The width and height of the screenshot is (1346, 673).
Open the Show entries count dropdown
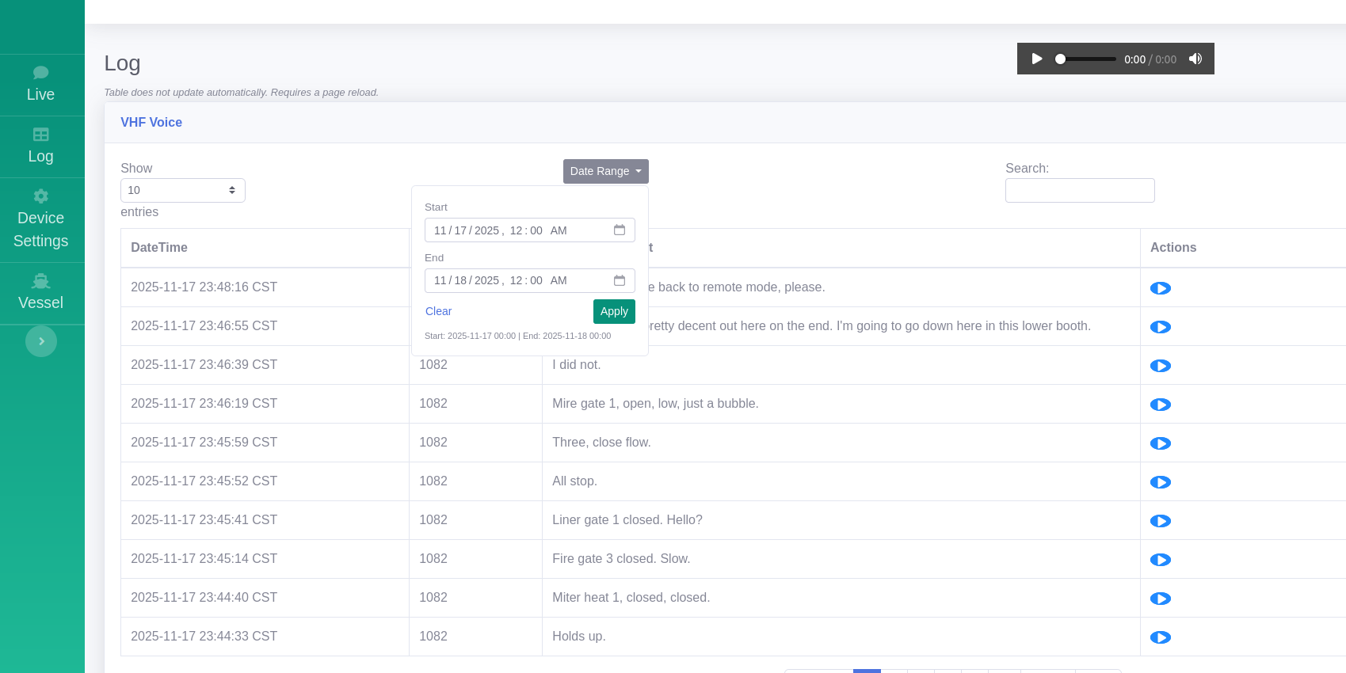[x=182, y=190]
